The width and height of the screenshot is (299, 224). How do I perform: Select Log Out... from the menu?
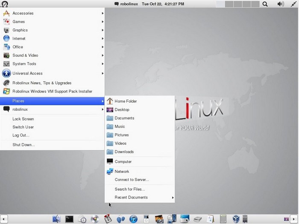click(52, 135)
